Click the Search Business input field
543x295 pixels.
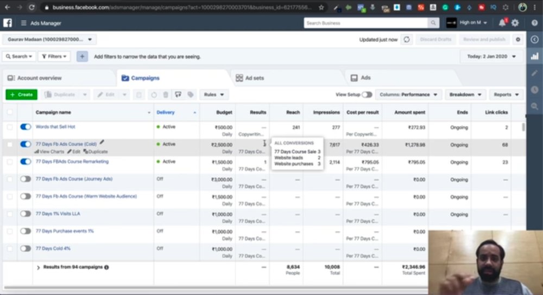[366, 23]
